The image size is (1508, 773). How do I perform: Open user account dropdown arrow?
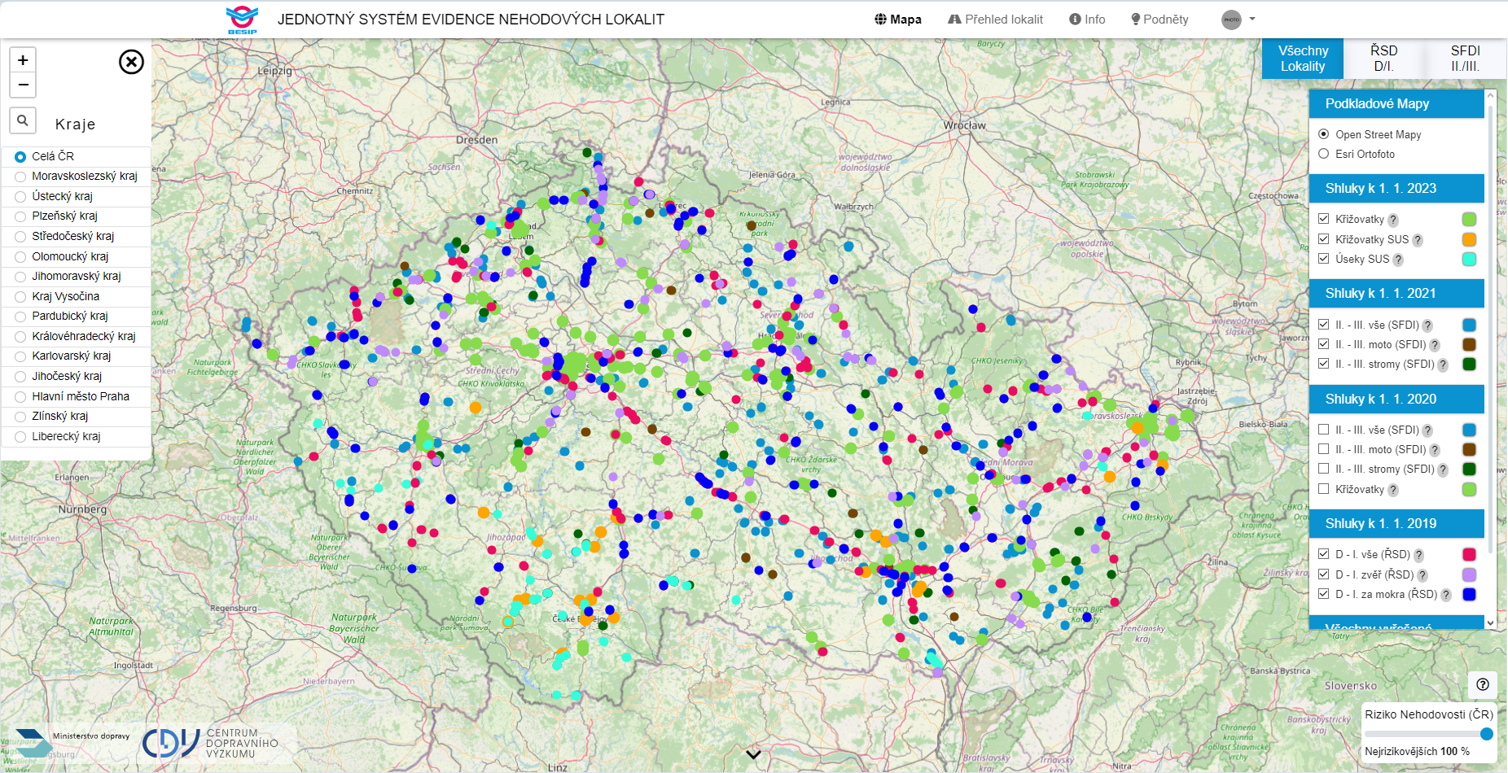coord(1252,19)
